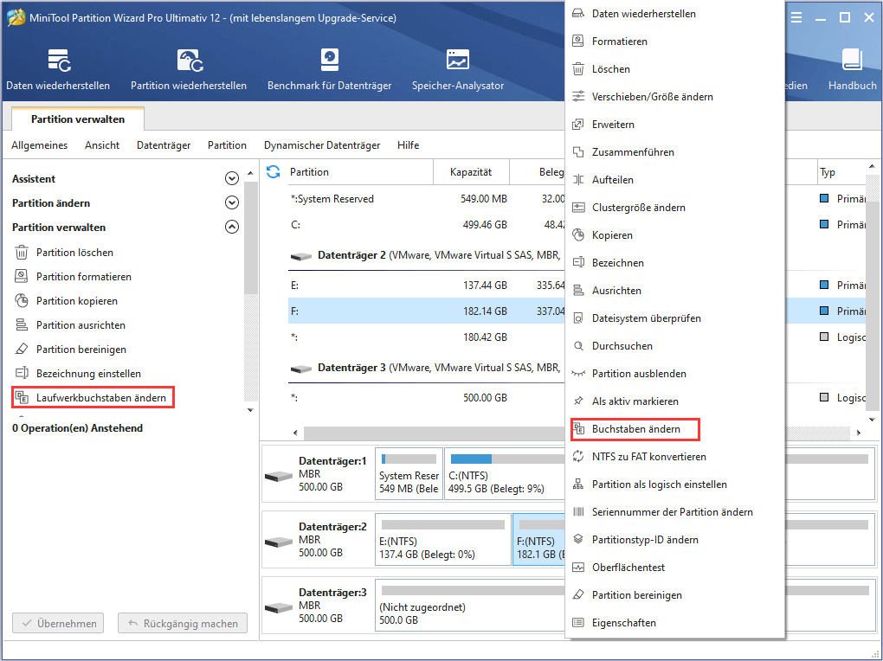Click the Typ column header
The width and height of the screenshot is (883, 661).
pyautogui.click(x=841, y=172)
